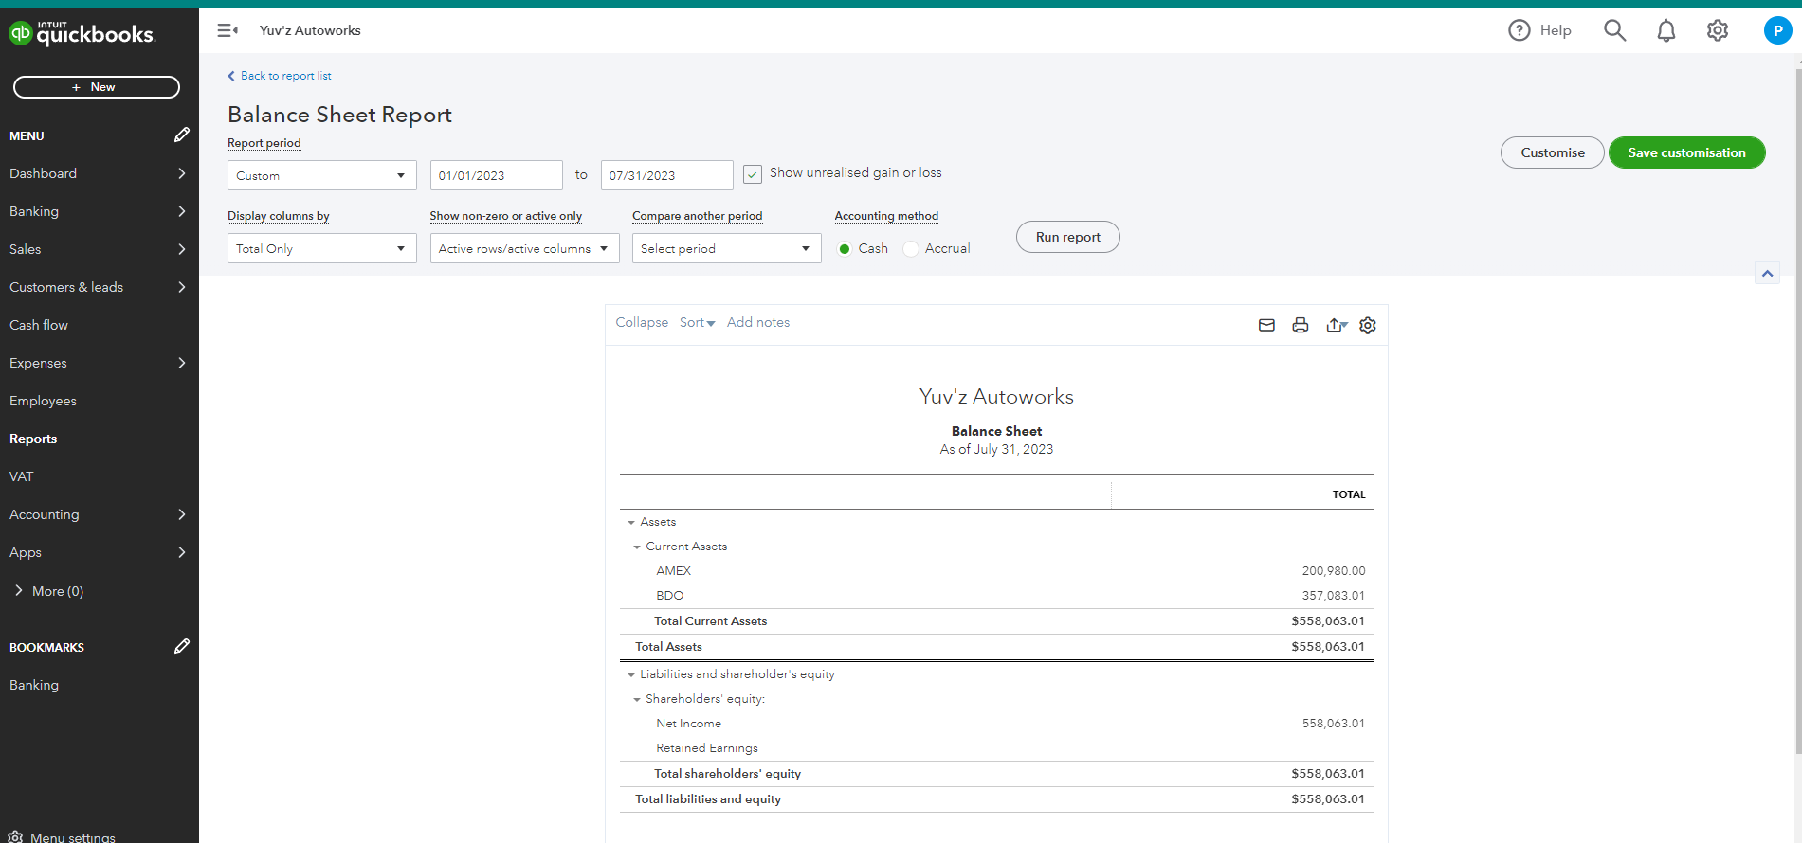Click the Net Income row label

click(688, 724)
